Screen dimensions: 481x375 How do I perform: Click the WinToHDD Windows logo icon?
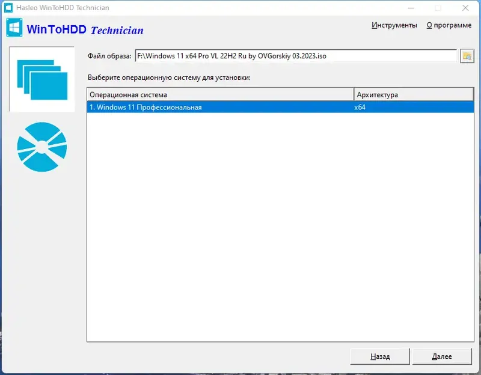click(14, 28)
